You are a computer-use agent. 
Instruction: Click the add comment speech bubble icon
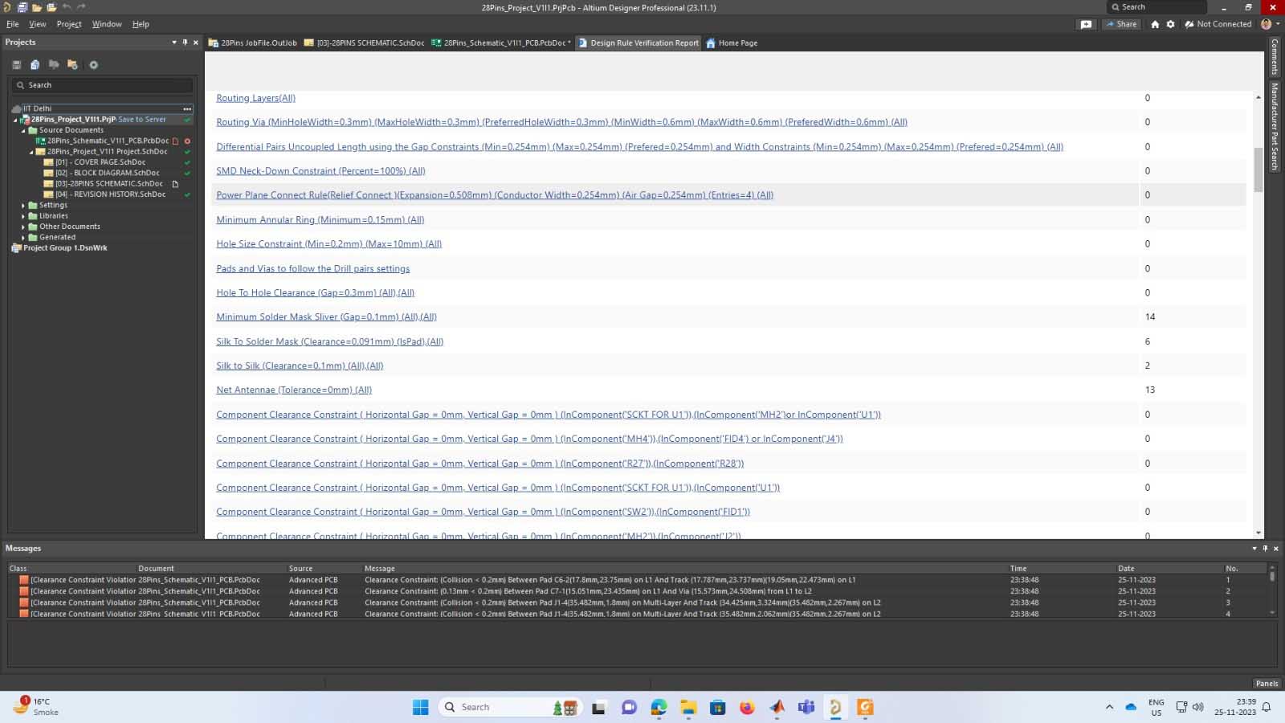coord(1086,24)
